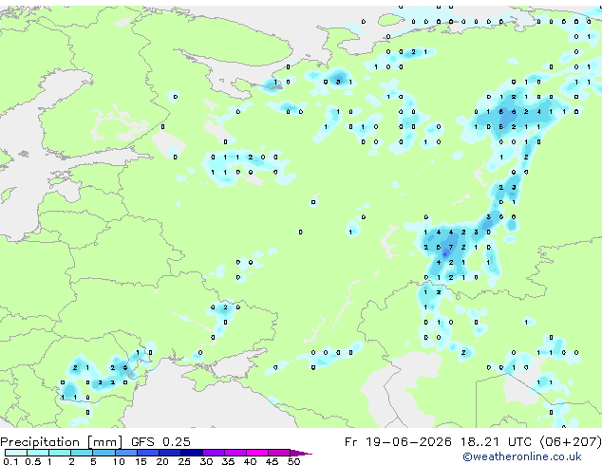Click the "Fr 19-06-2026" date text
Image resolution: width=602 pixels, height=465 pixels.
pos(398,442)
